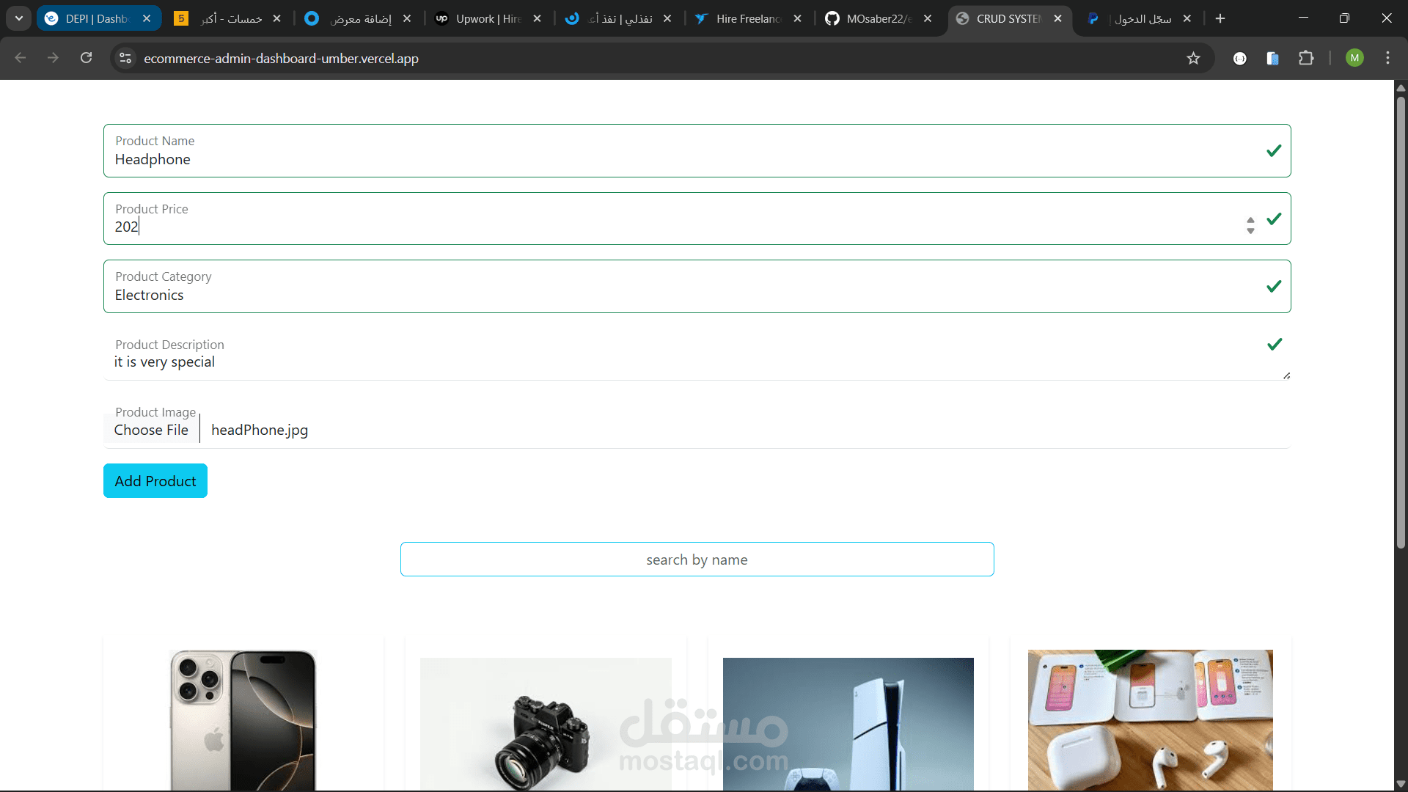
Task: Click the search by name input field
Action: (x=697, y=559)
